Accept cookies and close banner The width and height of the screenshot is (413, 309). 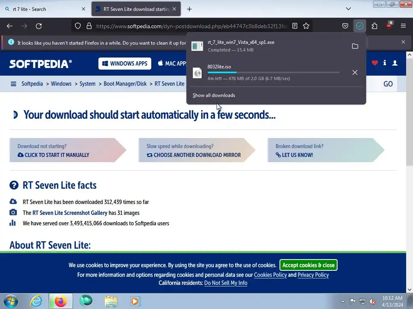[x=309, y=265]
